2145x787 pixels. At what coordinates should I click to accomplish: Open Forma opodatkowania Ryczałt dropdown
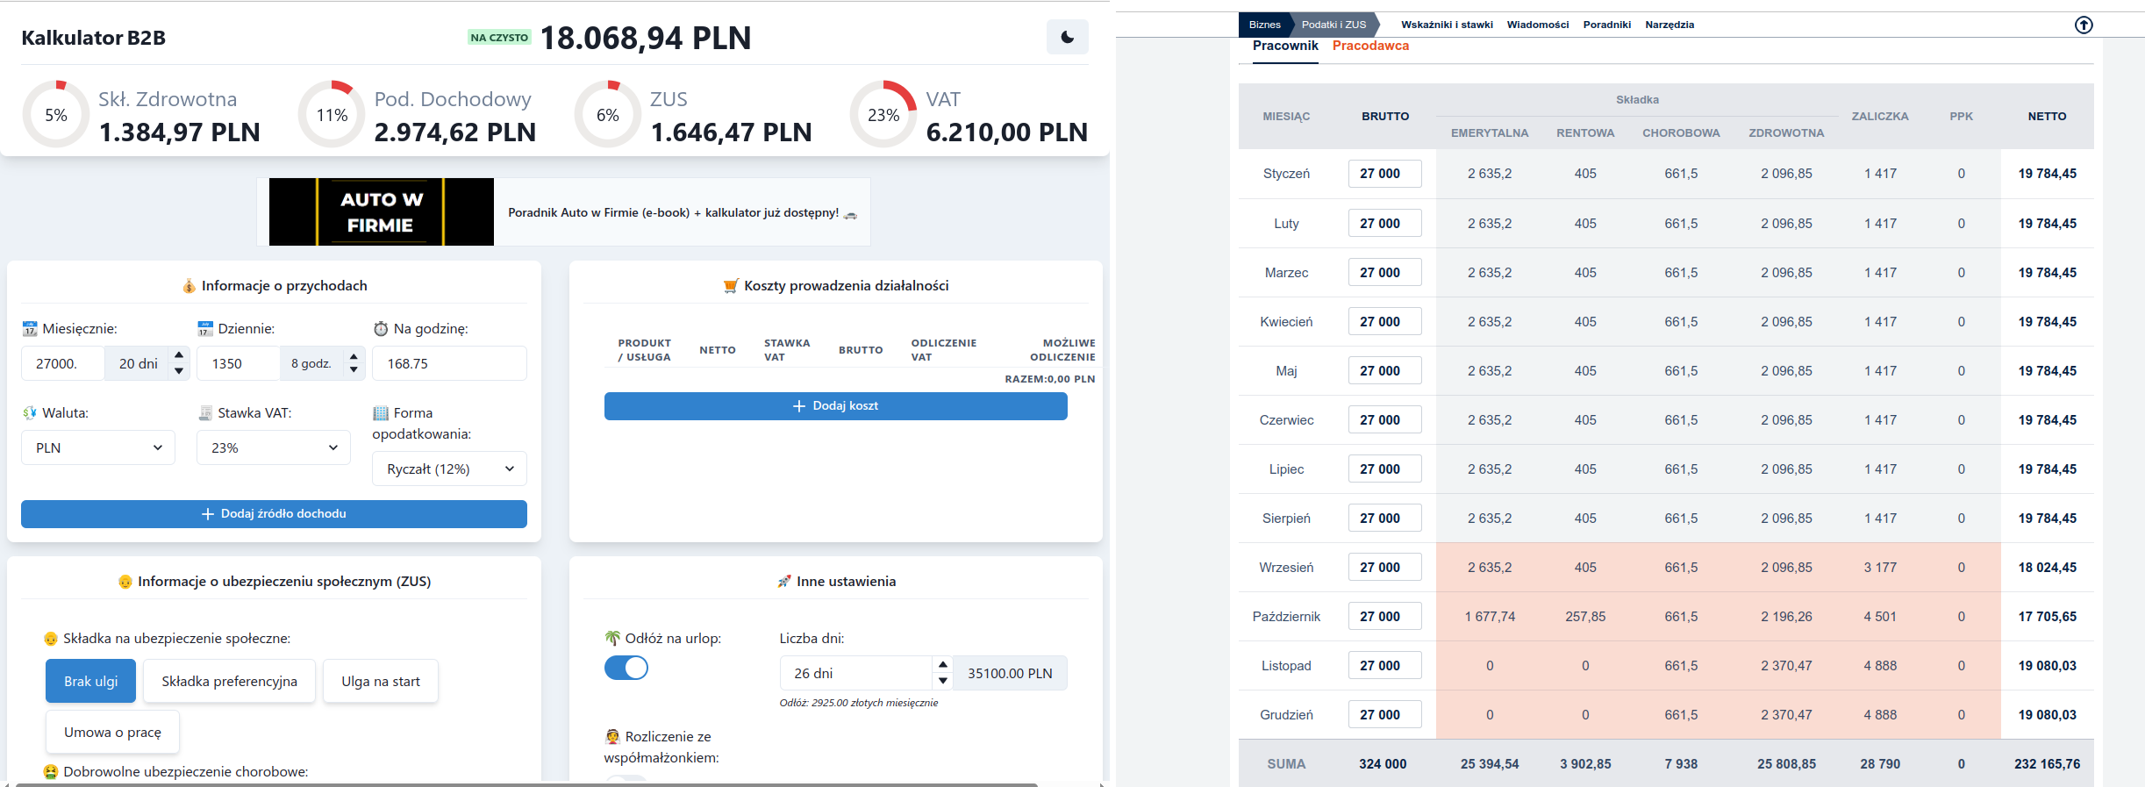click(x=449, y=469)
